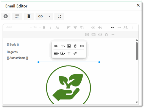
Task: Click the add (plus) button
Action: coord(6,16)
